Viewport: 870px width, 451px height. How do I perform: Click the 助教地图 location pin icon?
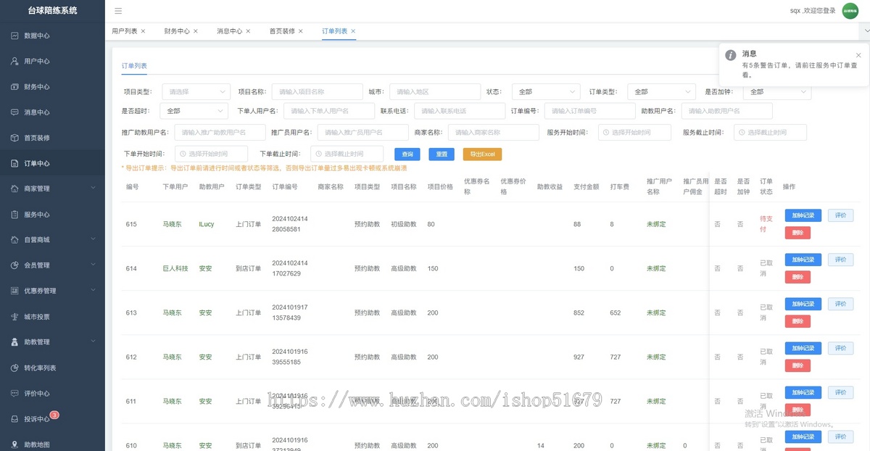tap(14, 444)
